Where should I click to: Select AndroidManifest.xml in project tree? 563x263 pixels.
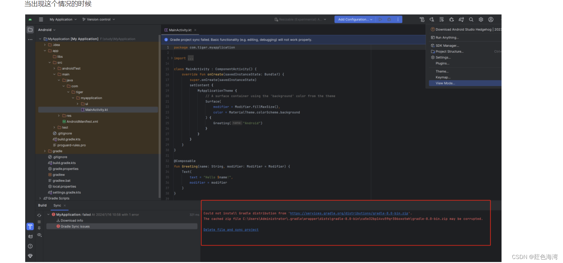82,122
